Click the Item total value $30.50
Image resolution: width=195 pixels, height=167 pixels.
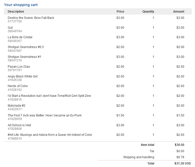pos(179,145)
